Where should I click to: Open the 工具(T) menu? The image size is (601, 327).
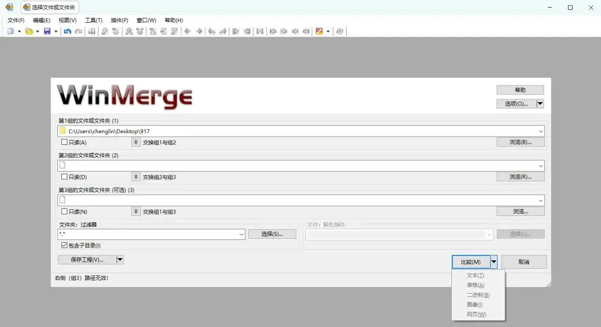pyautogui.click(x=93, y=21)
